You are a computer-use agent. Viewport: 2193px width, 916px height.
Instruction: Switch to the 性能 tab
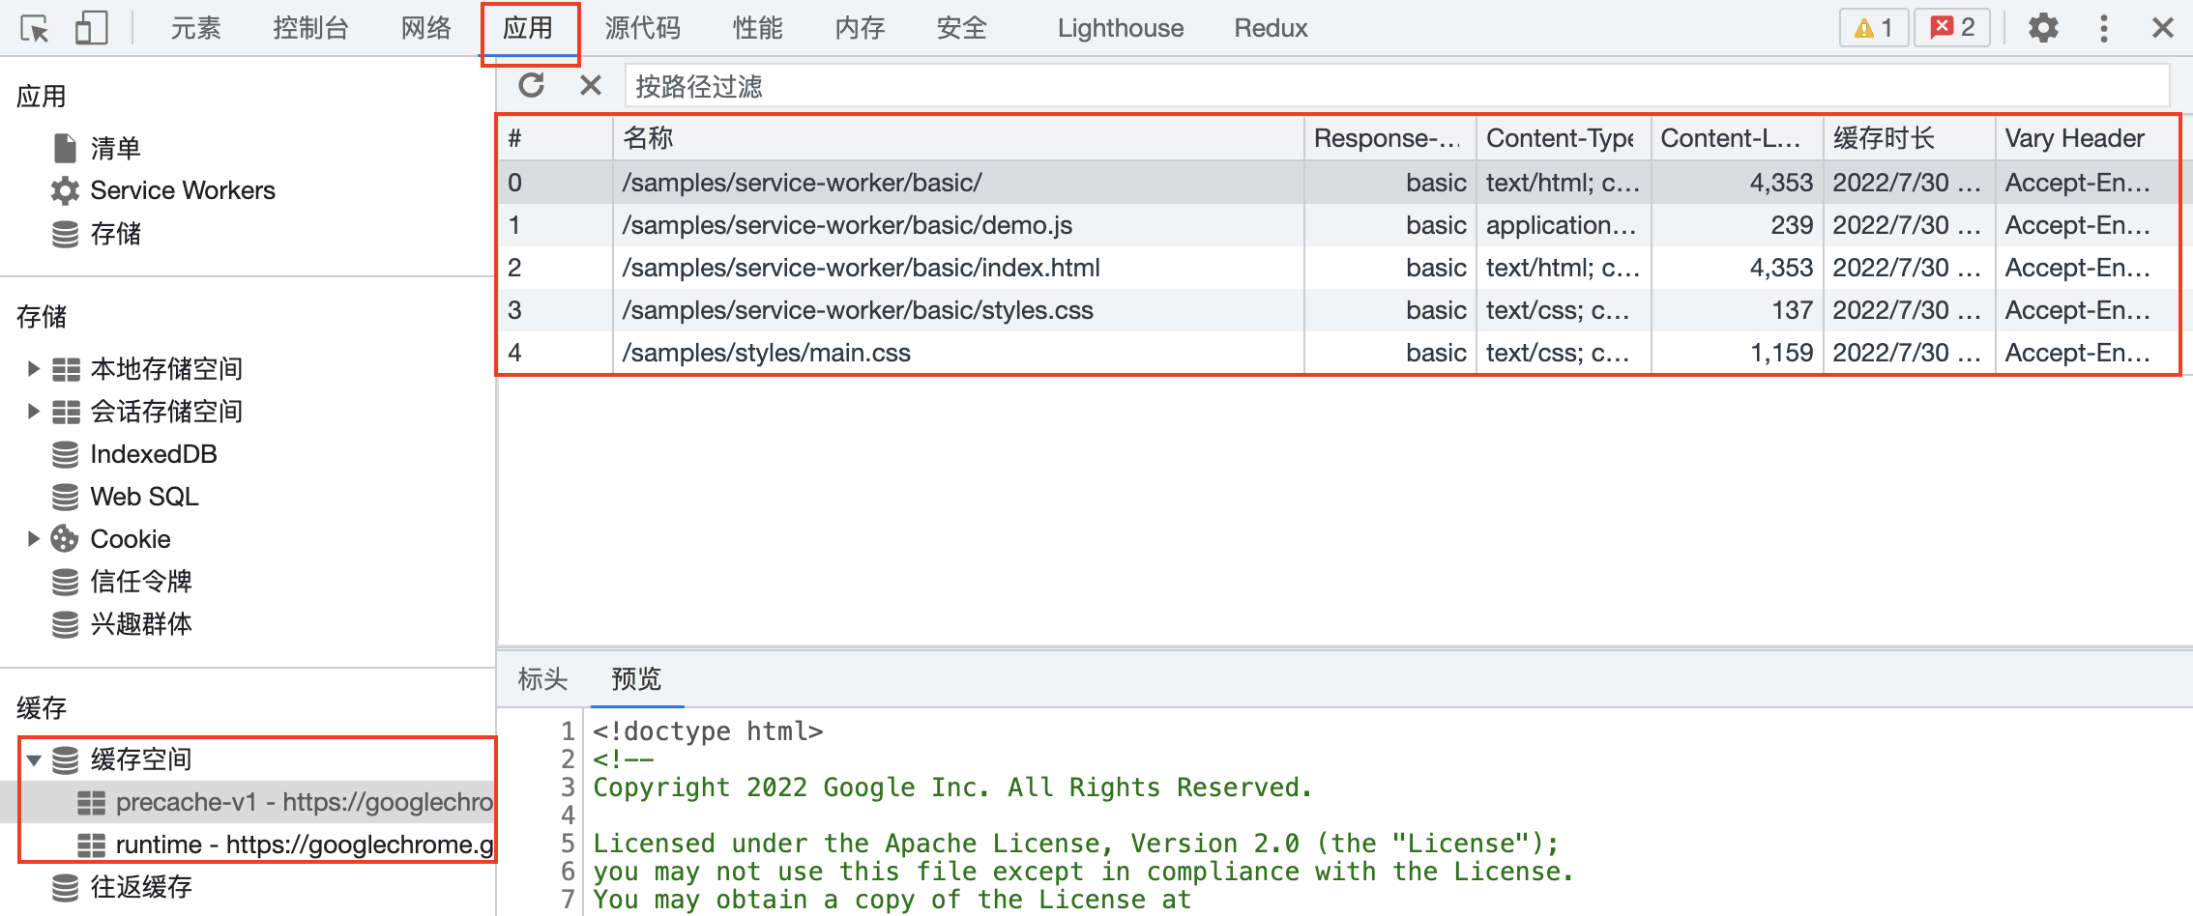pos(757,28)
